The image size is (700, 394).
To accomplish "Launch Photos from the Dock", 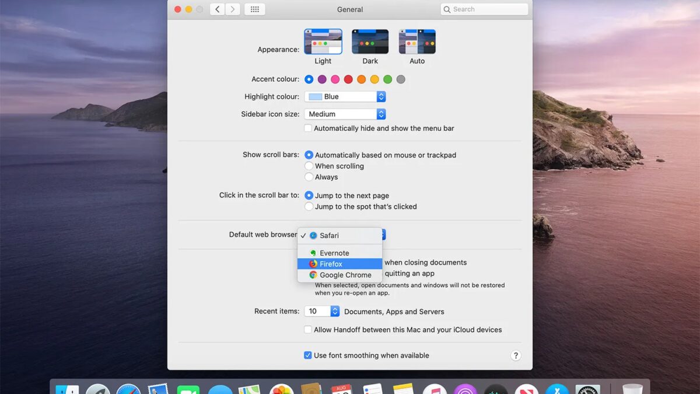I will [281, 388].
